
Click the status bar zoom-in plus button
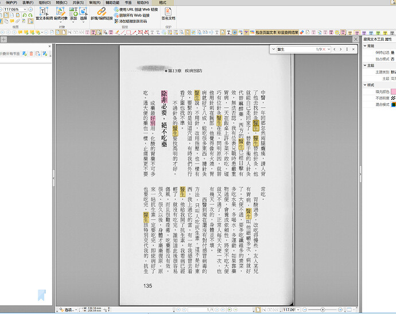point(340,309)
